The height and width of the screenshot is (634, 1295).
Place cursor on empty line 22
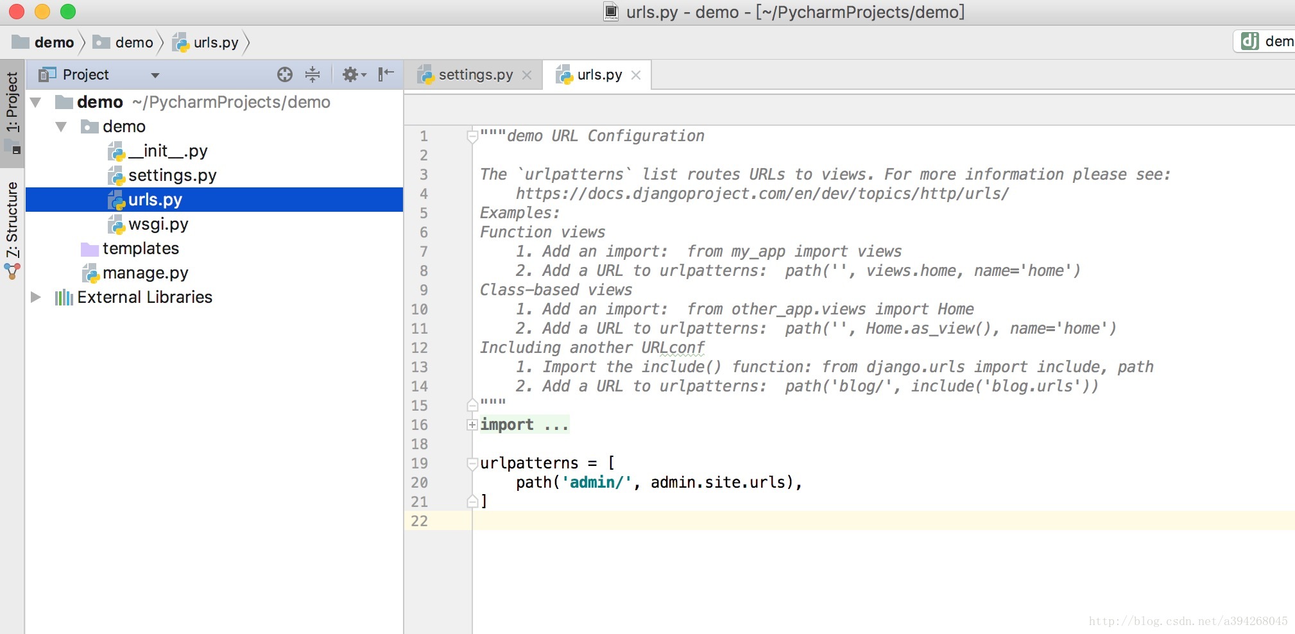click(884, 520)
